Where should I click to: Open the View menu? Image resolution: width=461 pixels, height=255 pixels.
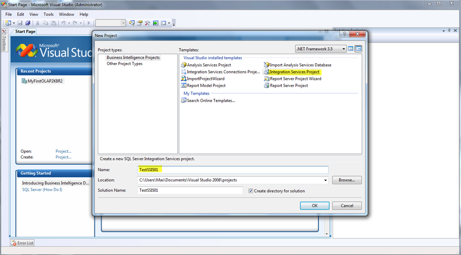(33, 14)
